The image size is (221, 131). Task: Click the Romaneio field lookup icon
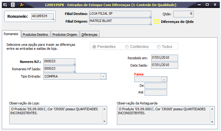(53, 19)
